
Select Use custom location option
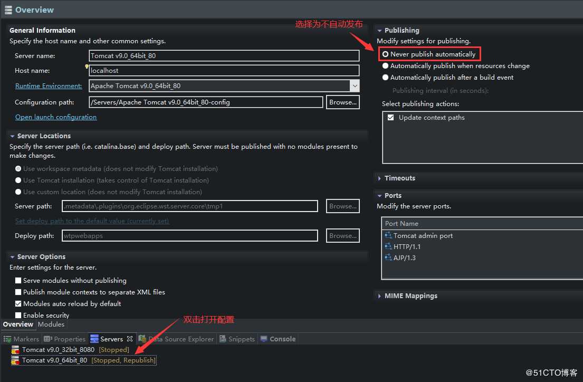pyautogui.click(x=18, y=192)
